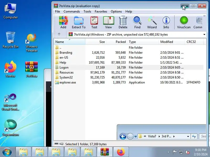
Task: Open the Firefox desktop shortcut
Action: tap(10, 69)
